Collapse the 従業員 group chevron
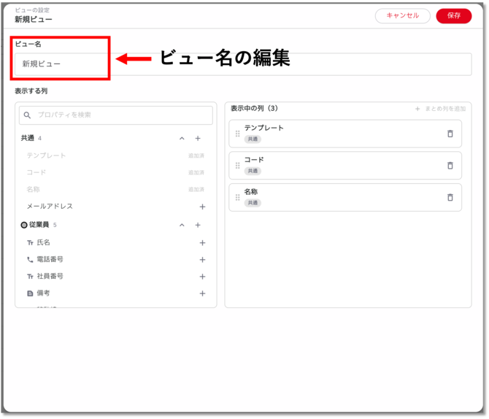 [x=182, y=225]
